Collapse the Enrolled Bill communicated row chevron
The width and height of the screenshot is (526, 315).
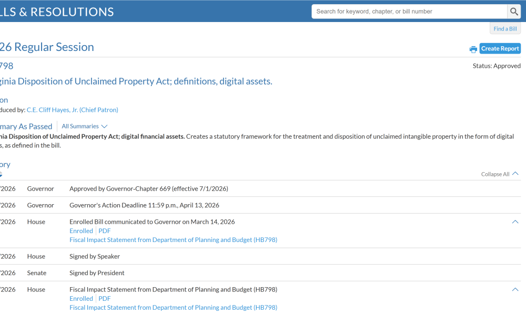[515, 222]
